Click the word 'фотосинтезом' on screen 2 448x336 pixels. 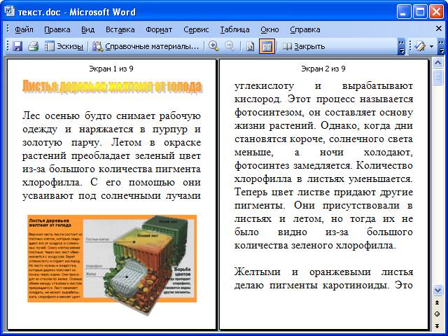[x=269, y=113]
